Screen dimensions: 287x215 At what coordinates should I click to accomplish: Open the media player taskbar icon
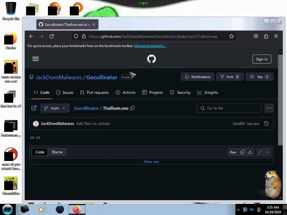[42, 209]
